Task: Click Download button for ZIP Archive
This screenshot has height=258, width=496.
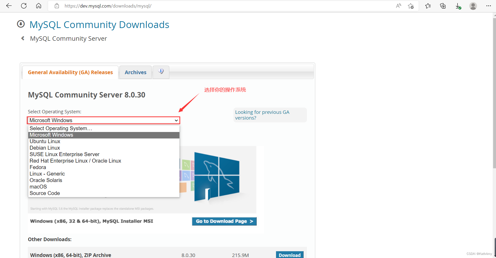Action: (290, 255)
